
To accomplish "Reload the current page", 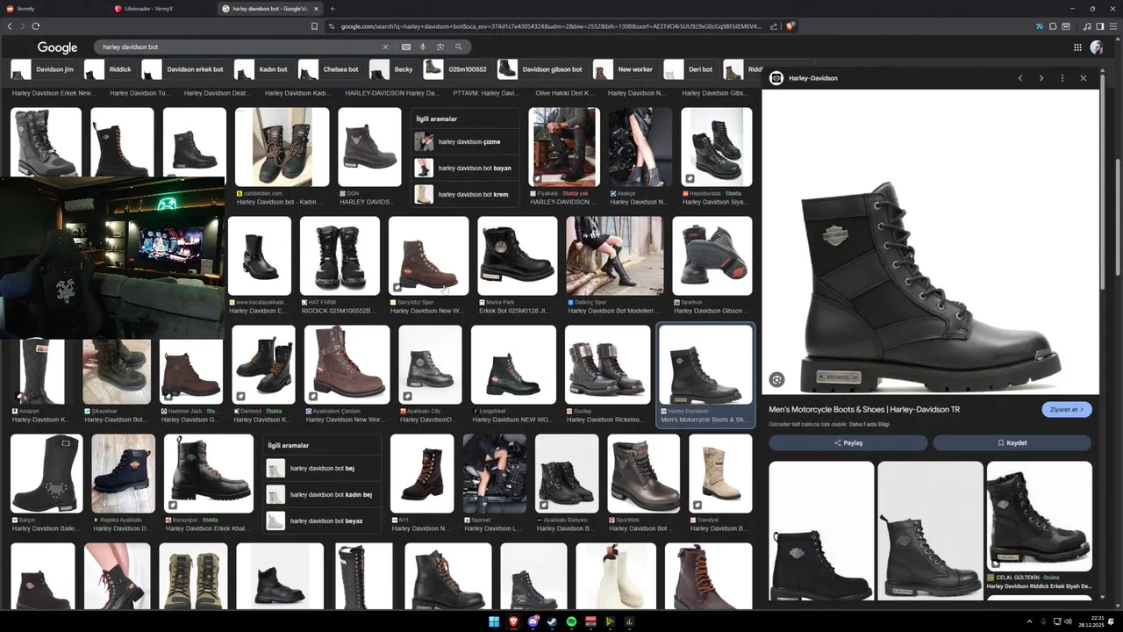I will (36, 26).
